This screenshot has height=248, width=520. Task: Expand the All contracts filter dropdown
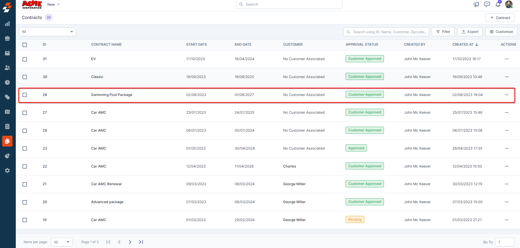pos(48,32)
